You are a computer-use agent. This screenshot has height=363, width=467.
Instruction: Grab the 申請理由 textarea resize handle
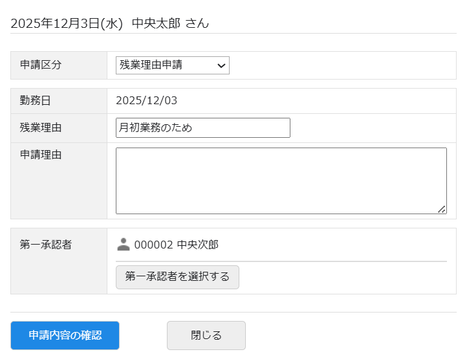pos(442,209)
